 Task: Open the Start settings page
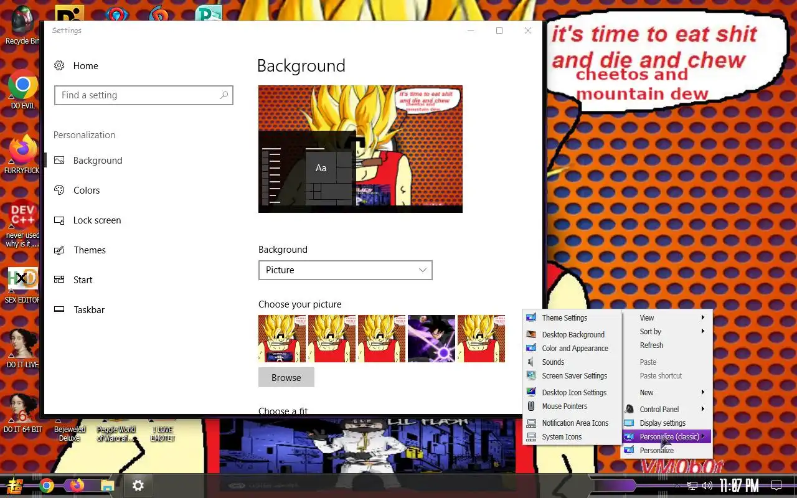[83, 280]
